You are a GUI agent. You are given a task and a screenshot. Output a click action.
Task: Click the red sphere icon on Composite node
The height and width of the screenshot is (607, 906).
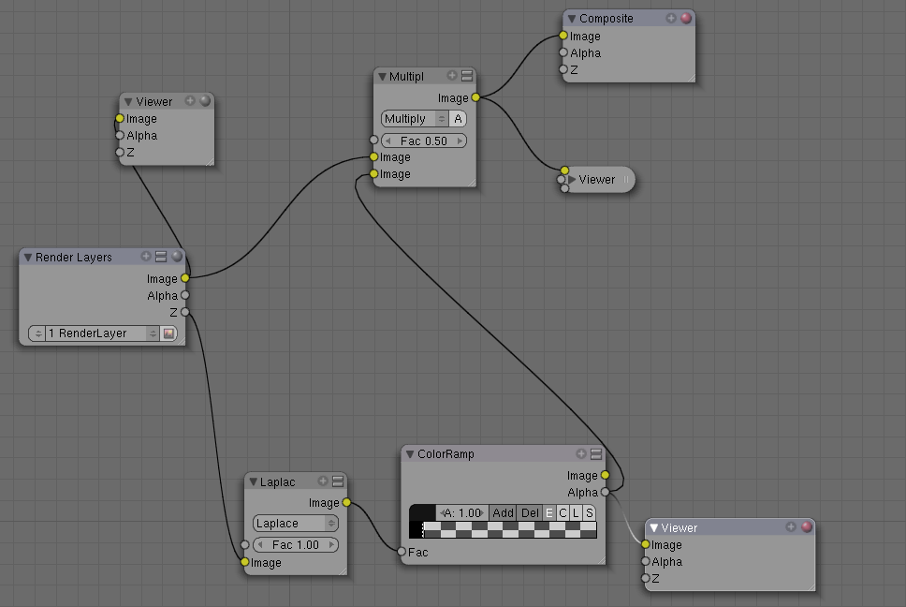click(x=686, y=18)
